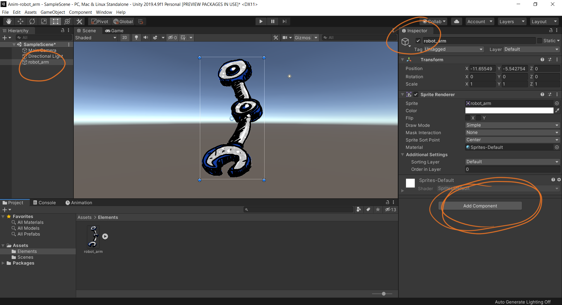Open the Shaded view mode dropdown

(96, 38)
